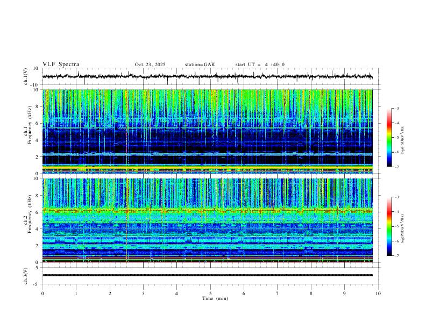426x329 pixels.
Task: Click the ch.1 voltage waveform trace panel
Action: click(210, 76)
